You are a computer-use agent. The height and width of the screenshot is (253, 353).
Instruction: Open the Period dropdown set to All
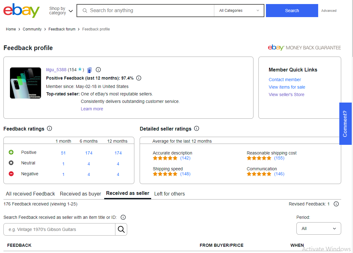tap(318, 228)
